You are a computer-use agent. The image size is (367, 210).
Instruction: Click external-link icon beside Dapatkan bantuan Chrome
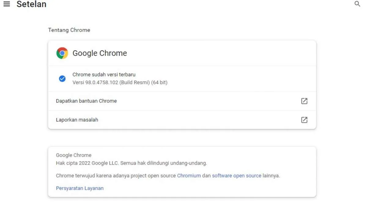(x=304, y=101)
